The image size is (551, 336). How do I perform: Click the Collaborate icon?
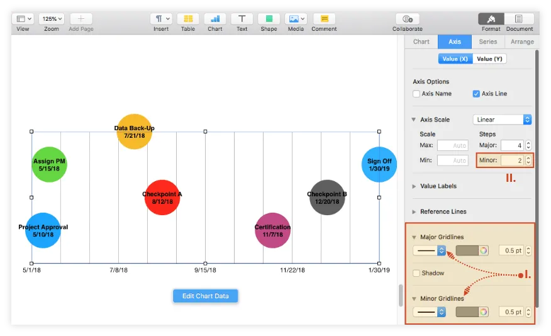[408, 19]
